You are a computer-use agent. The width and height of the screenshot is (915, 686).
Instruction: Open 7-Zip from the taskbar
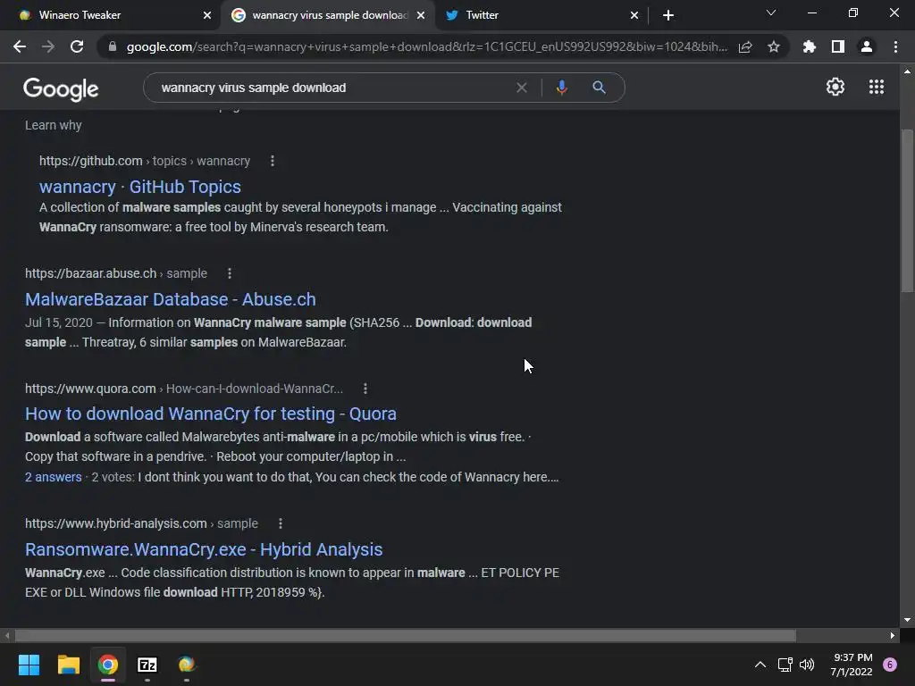[147, 665]
